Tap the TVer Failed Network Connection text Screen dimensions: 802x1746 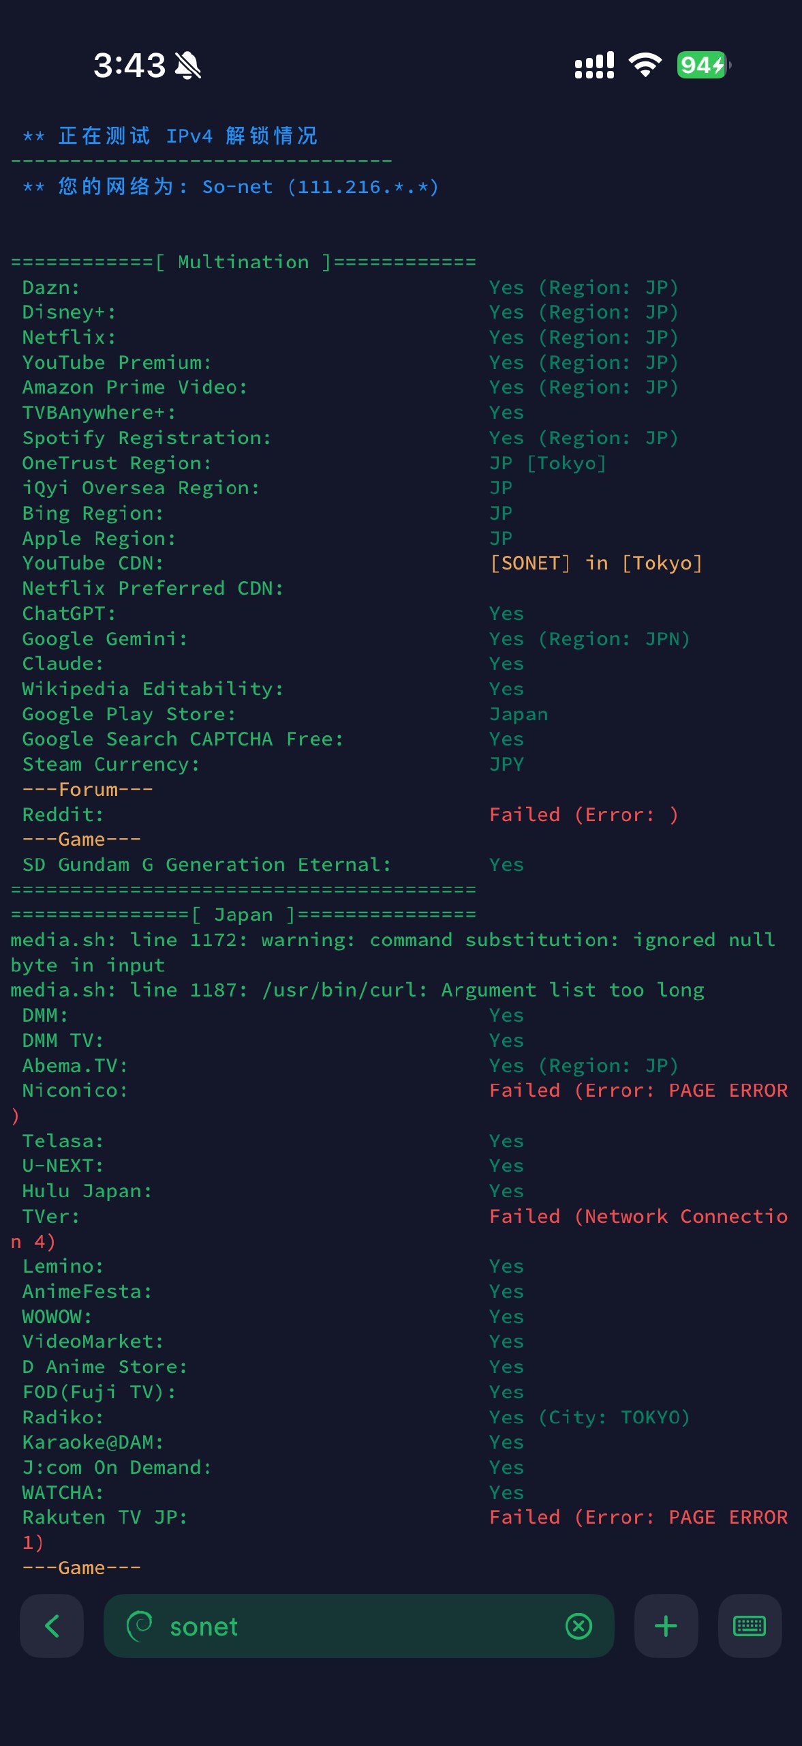(x=638, y=1216)
